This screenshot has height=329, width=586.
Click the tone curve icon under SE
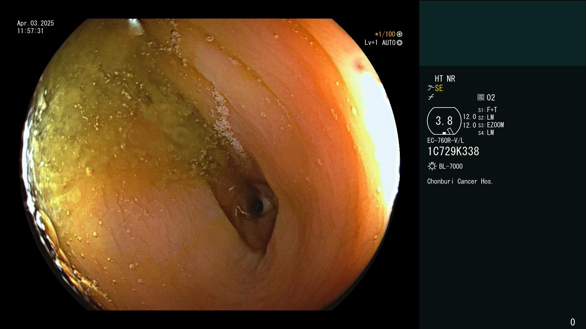tap(431, 97)
